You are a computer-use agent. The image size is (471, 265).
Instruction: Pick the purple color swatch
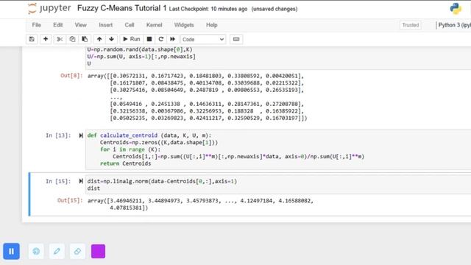tap(98, 251)
